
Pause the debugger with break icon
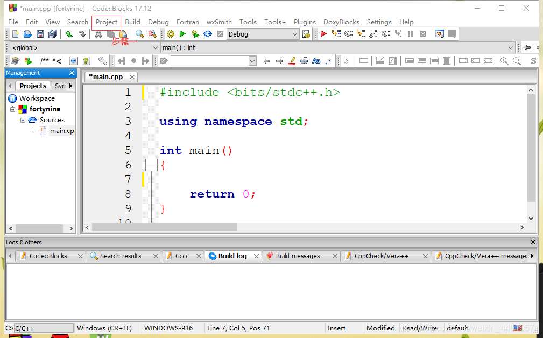pos(411,34)
